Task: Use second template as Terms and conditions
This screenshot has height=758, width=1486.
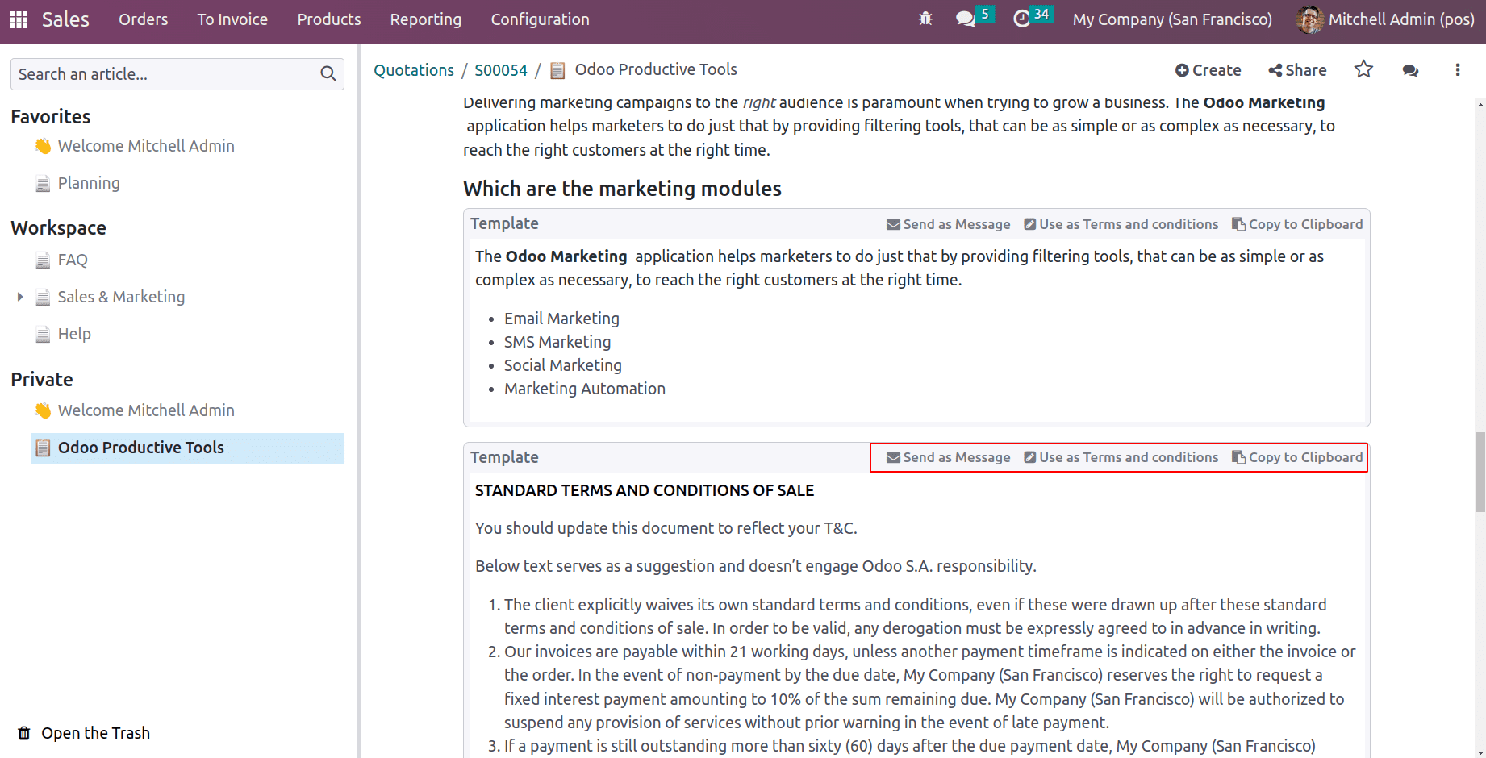Action: pyautogui.click(x=1121, y=457)
